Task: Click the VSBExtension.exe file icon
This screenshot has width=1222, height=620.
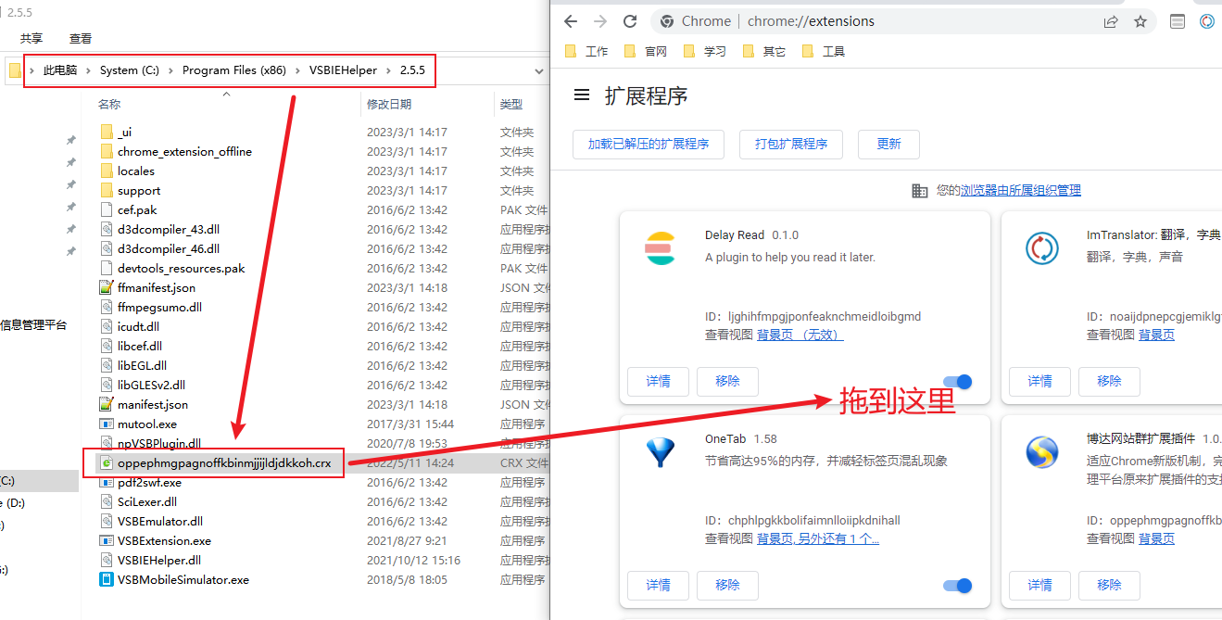Action: tap(107, 541)
